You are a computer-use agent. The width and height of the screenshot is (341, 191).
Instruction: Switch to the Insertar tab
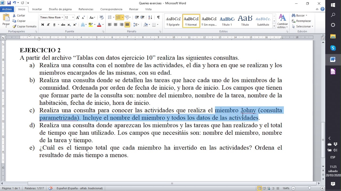pyautogui.click(x=37, y=9)
